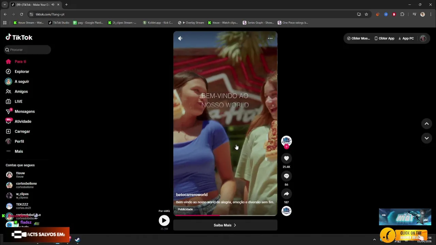Share the video with the arrow icon

click(x=286, y=194)
